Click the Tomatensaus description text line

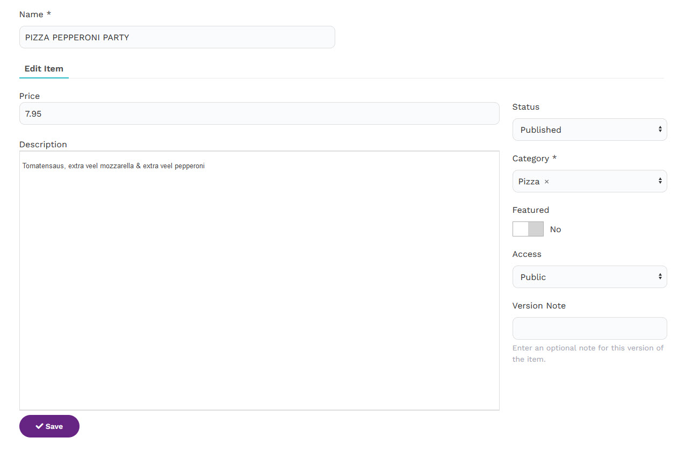(113, 166)
